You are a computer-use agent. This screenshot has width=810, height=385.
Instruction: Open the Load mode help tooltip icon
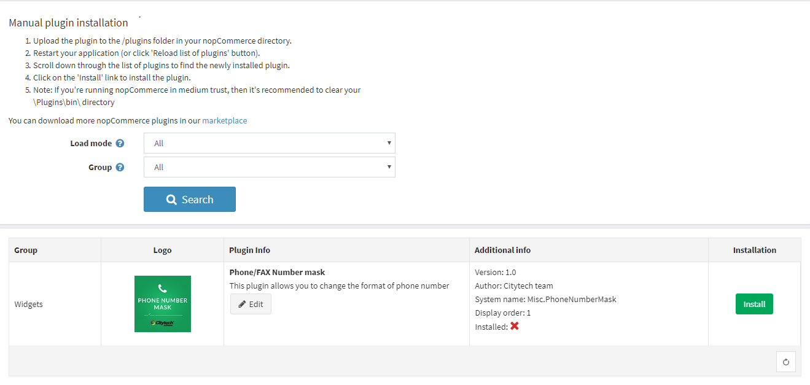click(120, 142)
